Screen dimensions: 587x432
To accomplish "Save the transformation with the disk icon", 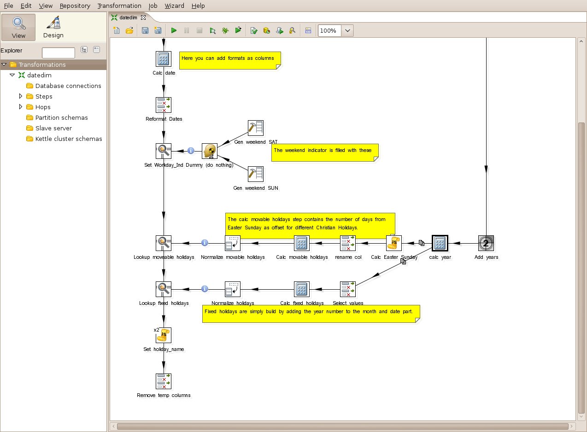I will point(145,31).
